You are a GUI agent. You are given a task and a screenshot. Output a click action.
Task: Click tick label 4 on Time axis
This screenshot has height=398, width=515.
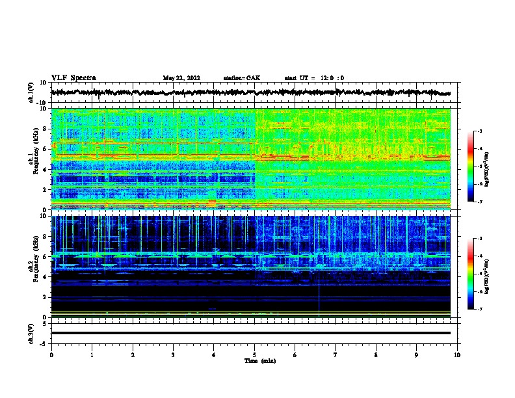coord(214,355)
